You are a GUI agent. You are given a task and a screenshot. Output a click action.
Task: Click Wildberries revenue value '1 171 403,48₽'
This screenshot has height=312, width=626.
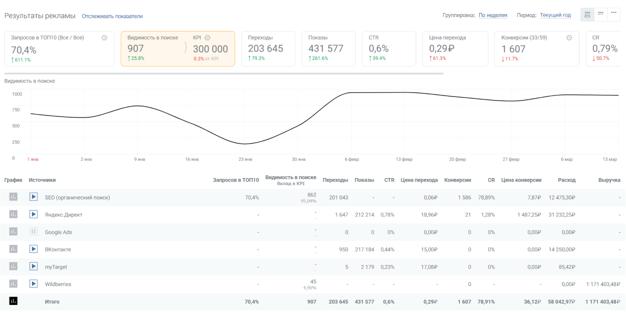tap(603, 284)
